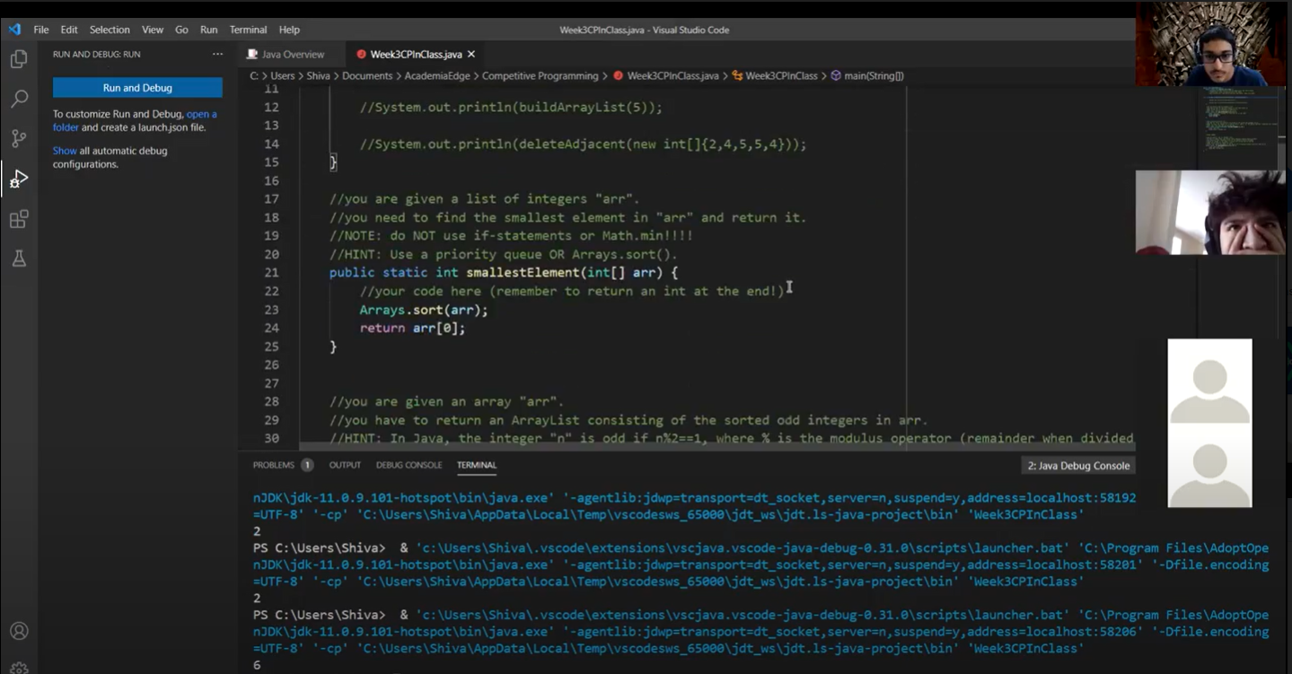Open the Source Control view icon
This screenshot has width=1292, height=674.
point(19,138)
